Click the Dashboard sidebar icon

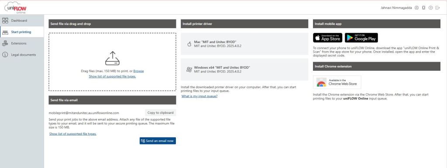pyautogui.click(x=5, y=20)
